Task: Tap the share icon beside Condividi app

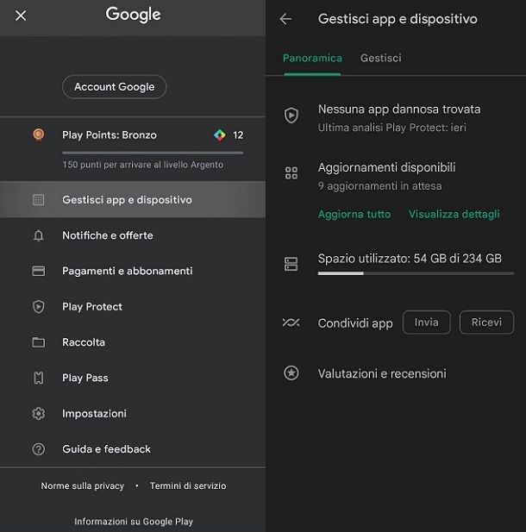Action: 291,322
